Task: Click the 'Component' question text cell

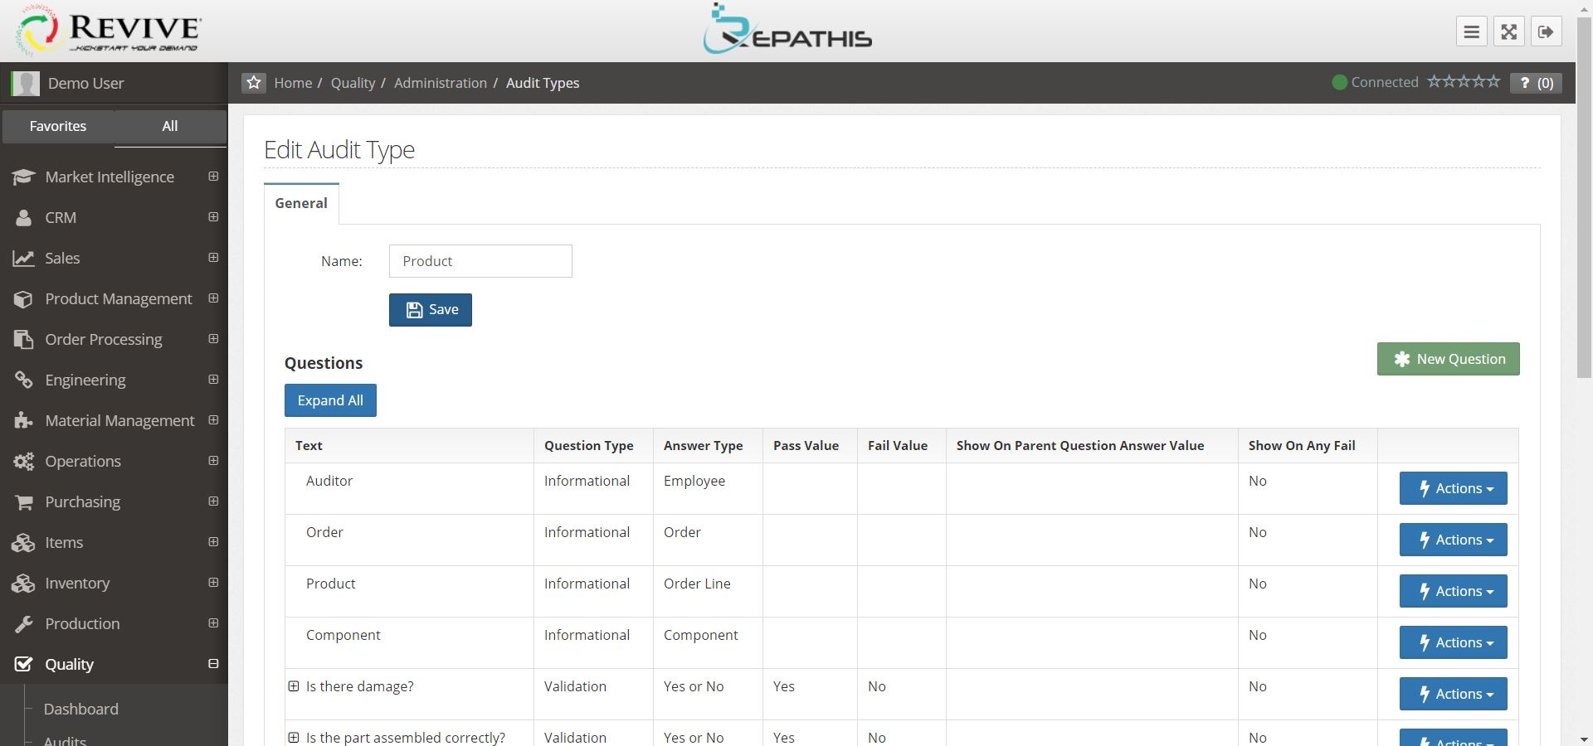Action: point(409,642)
